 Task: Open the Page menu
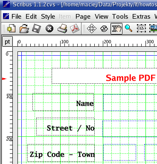(83, 17)
